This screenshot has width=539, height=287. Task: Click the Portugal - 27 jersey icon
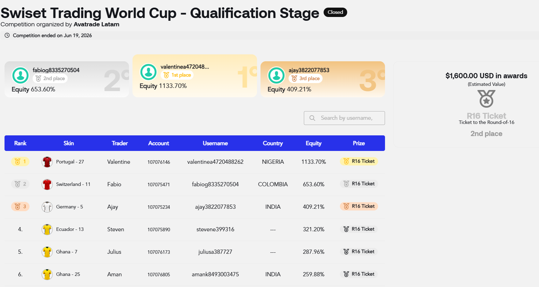47,162
